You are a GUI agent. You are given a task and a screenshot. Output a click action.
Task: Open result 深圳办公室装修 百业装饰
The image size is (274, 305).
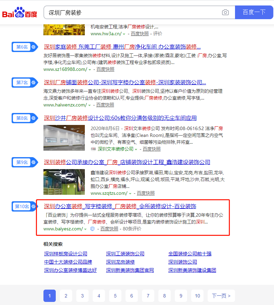click(120, 206)
